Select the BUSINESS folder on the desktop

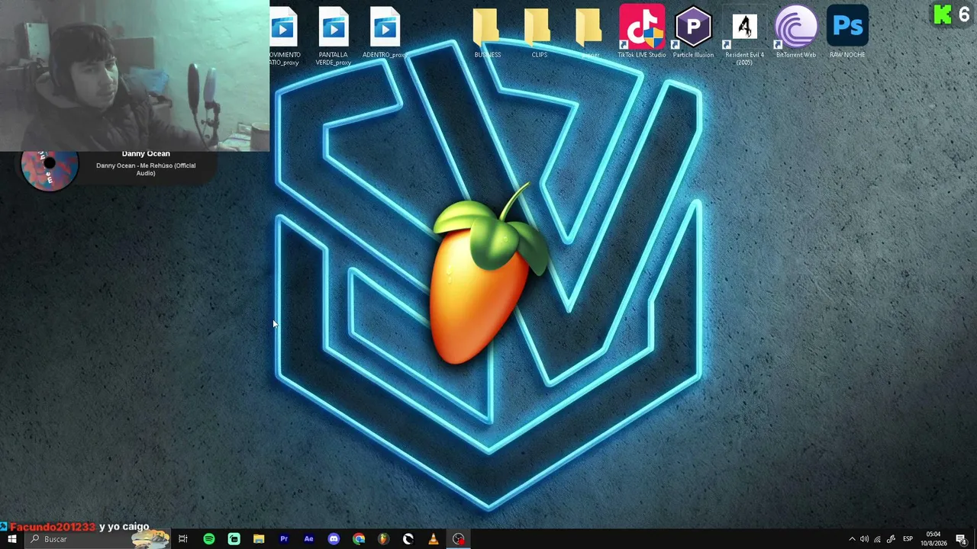pos(487,31)
